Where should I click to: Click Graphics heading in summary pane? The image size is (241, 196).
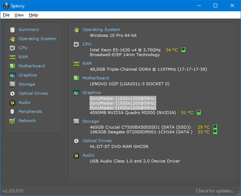[91, 93]
